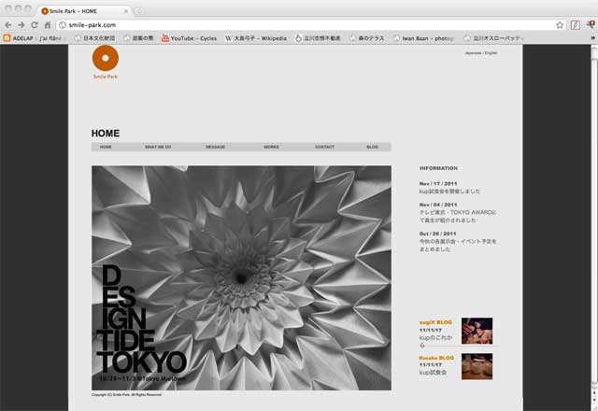Close the Smile Park - HOME tab
This screenshot has width=598, height=411.
click(126, 11)
